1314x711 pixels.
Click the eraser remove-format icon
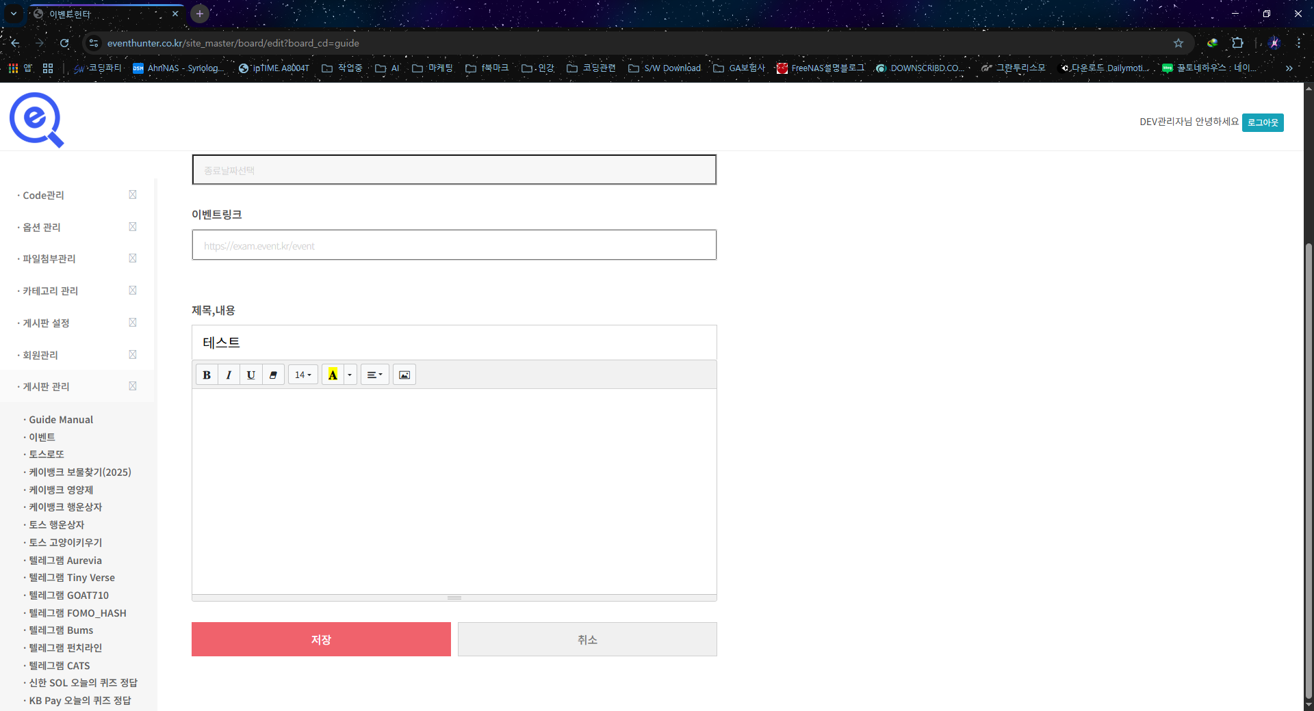click(x=273, y=375)
